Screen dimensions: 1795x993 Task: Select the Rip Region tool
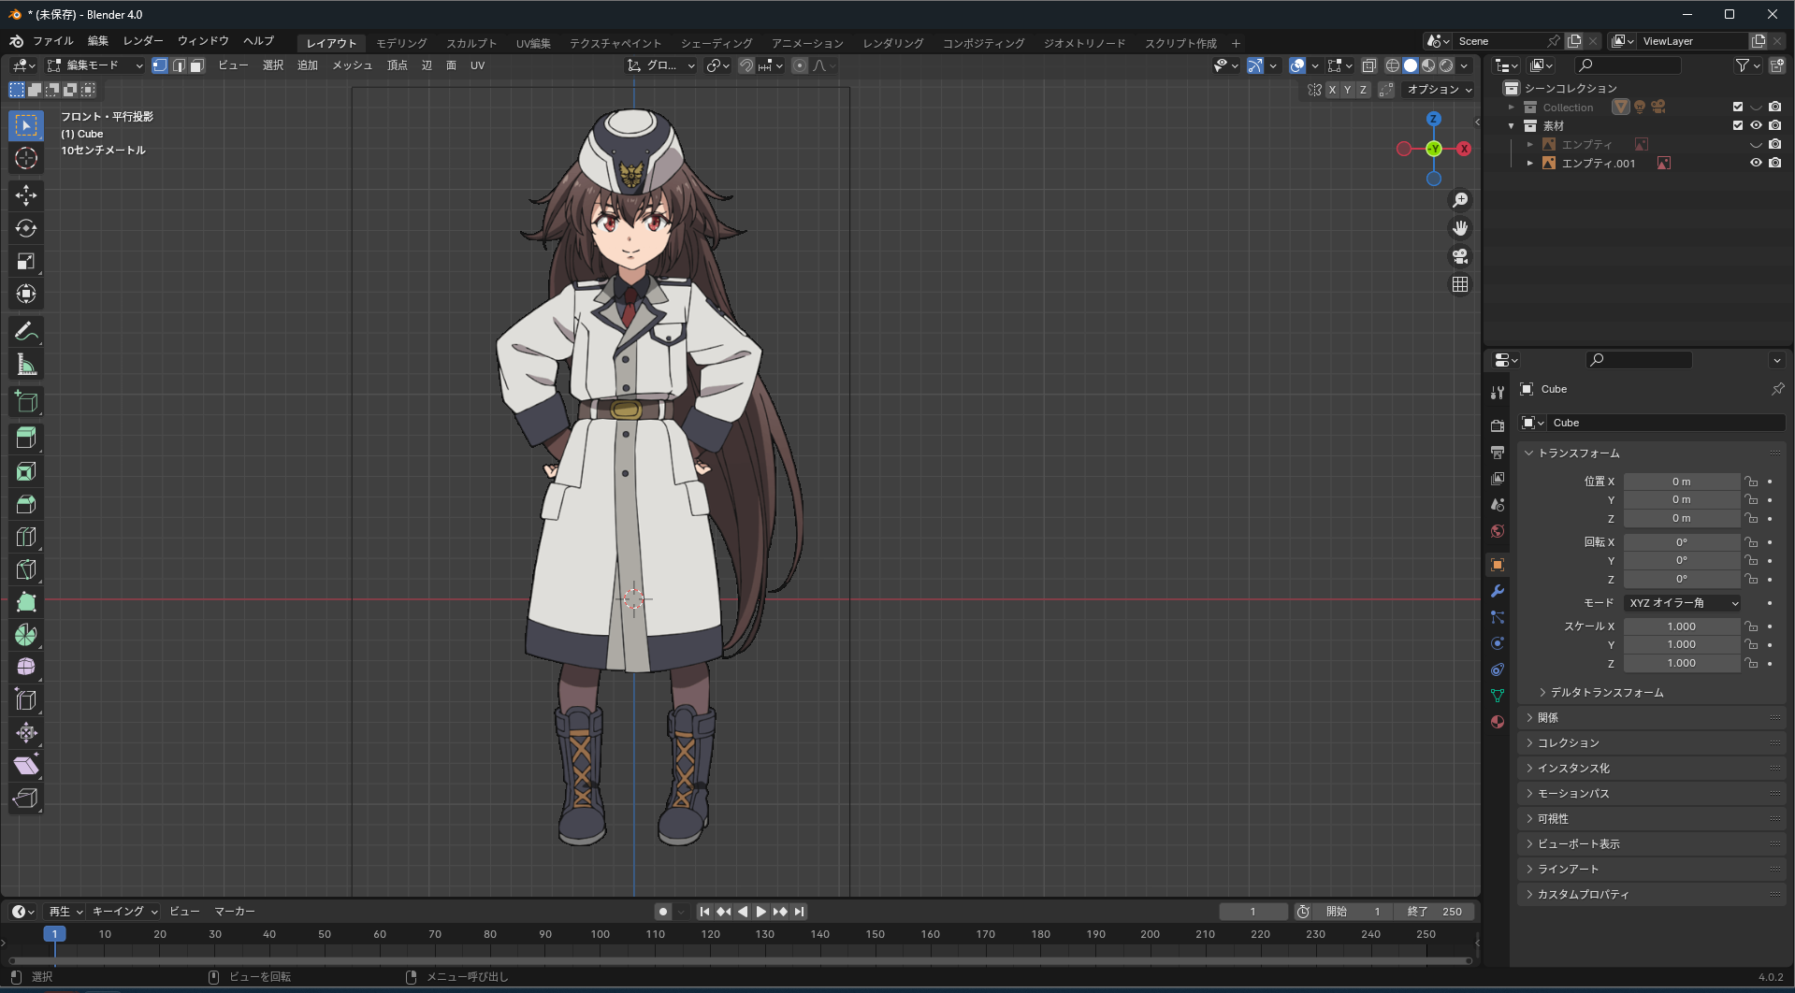point(26,799)
